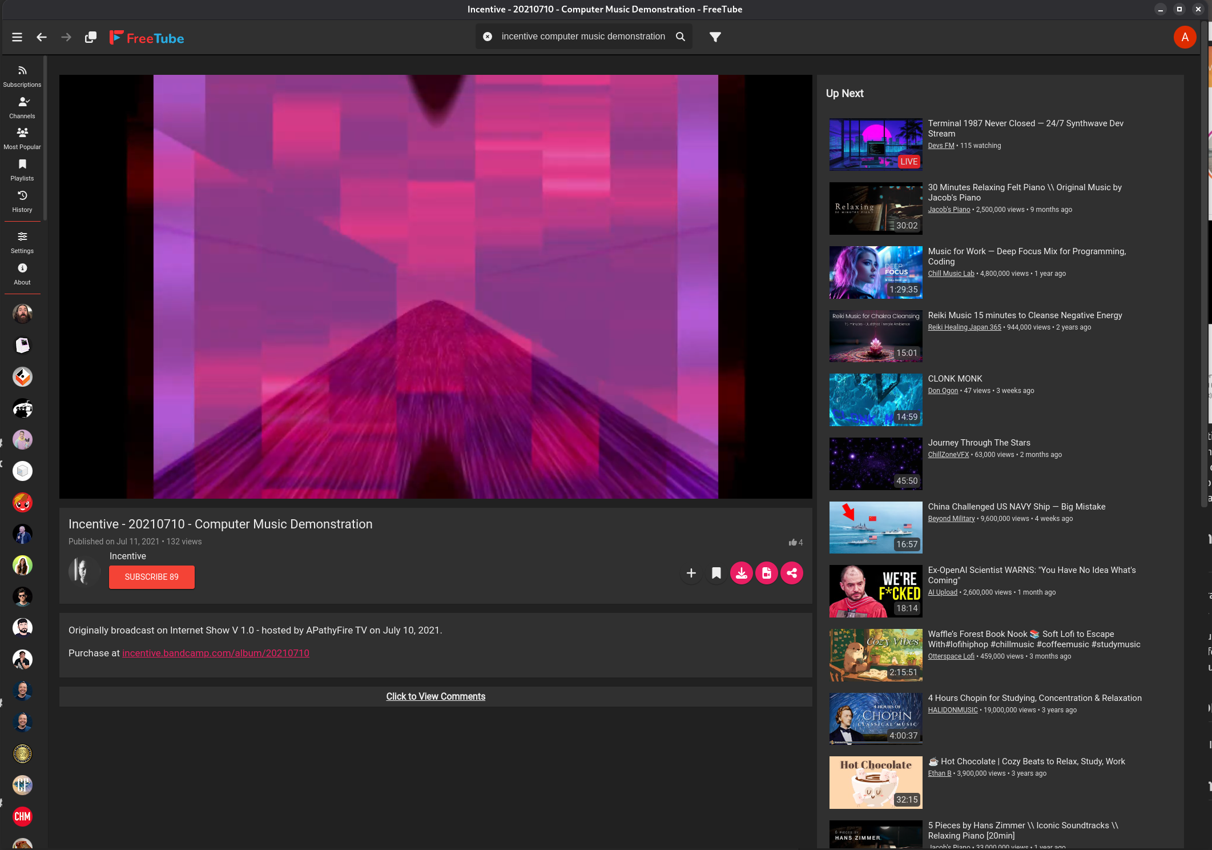Add the video to a playlist with the plus button
Viewport: 1212px width, 850px height.
click(x=691, y=573)
